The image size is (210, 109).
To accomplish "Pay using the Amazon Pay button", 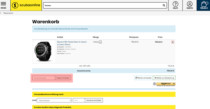I will click(166, 84).
